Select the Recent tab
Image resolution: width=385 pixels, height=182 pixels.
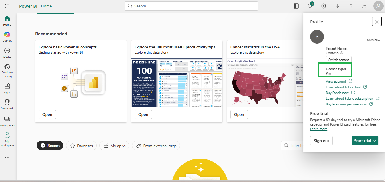(x=50, y=146)
